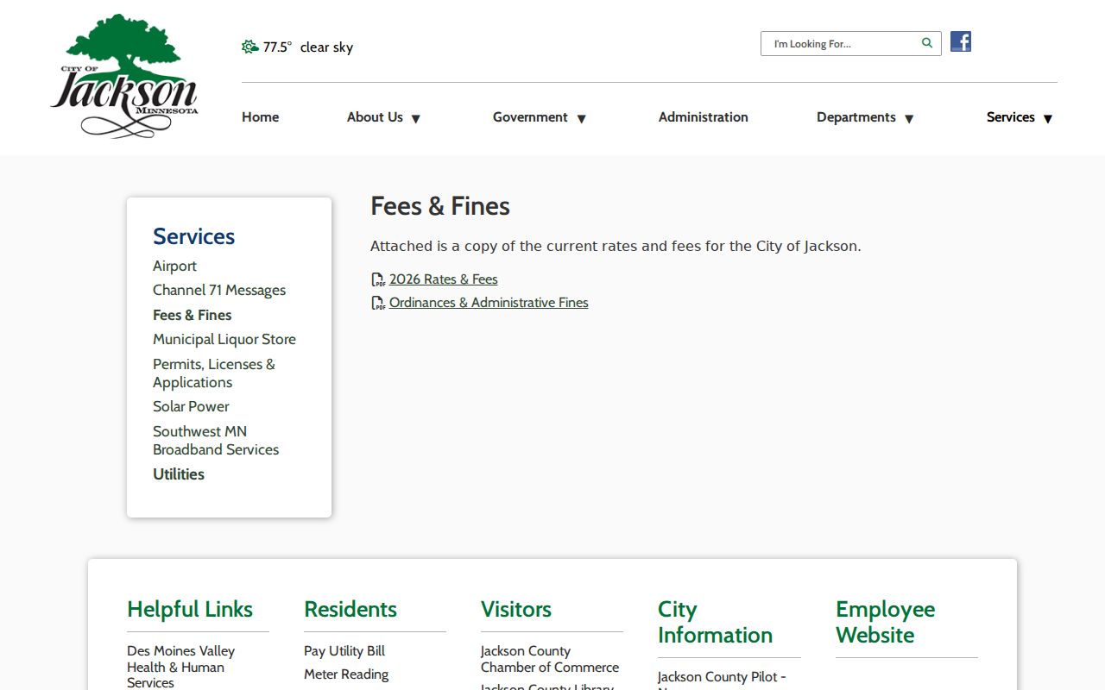
Task: Open the 2026 Rates & Fees document
Action: 444,279
